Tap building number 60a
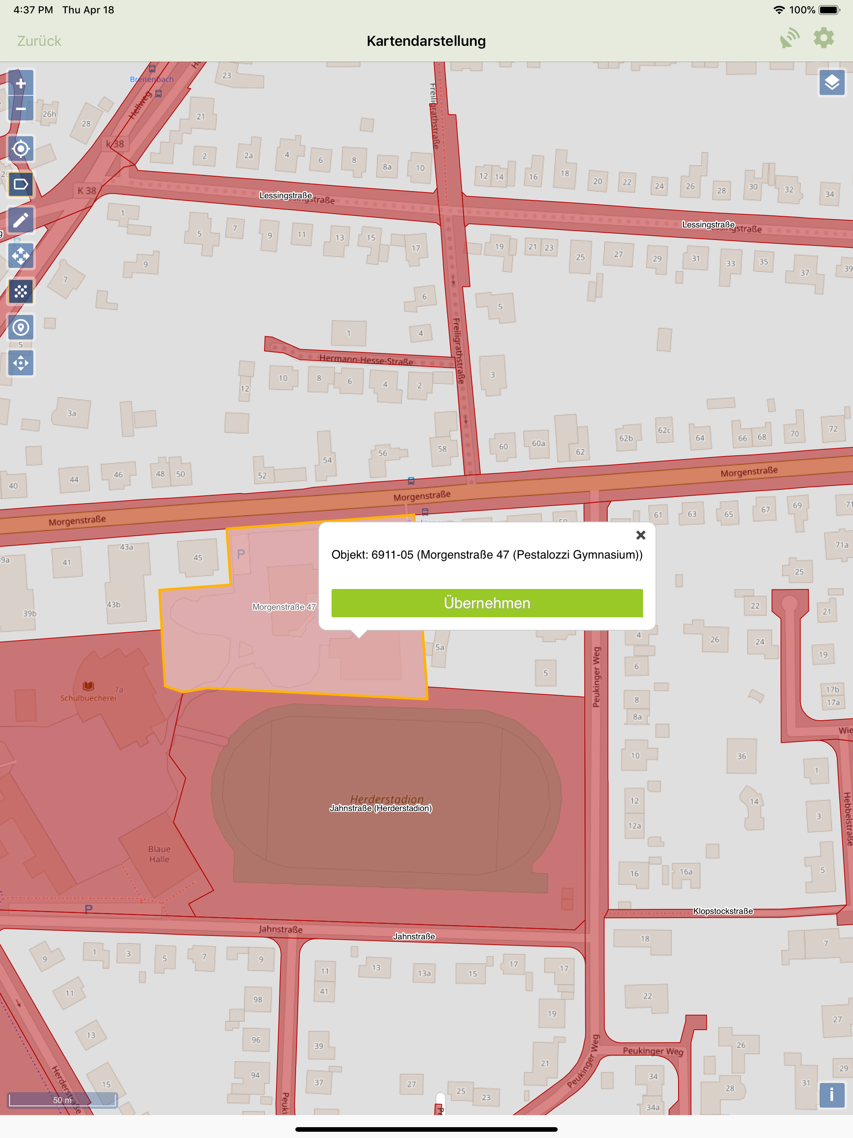Viewport: 853px width, 1138px height. (539, 444)
